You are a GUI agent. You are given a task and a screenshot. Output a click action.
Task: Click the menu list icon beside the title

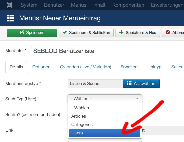coord(10,18)
